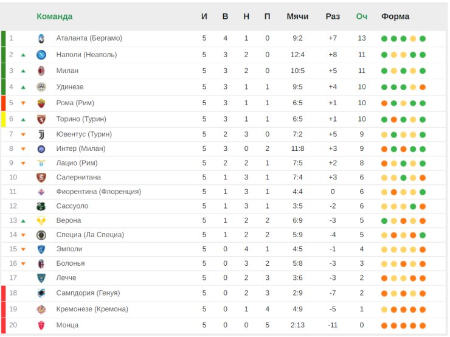Click the Sassuolo club crest icon
This screenshot has height=337, width=450.
point(41,206)
